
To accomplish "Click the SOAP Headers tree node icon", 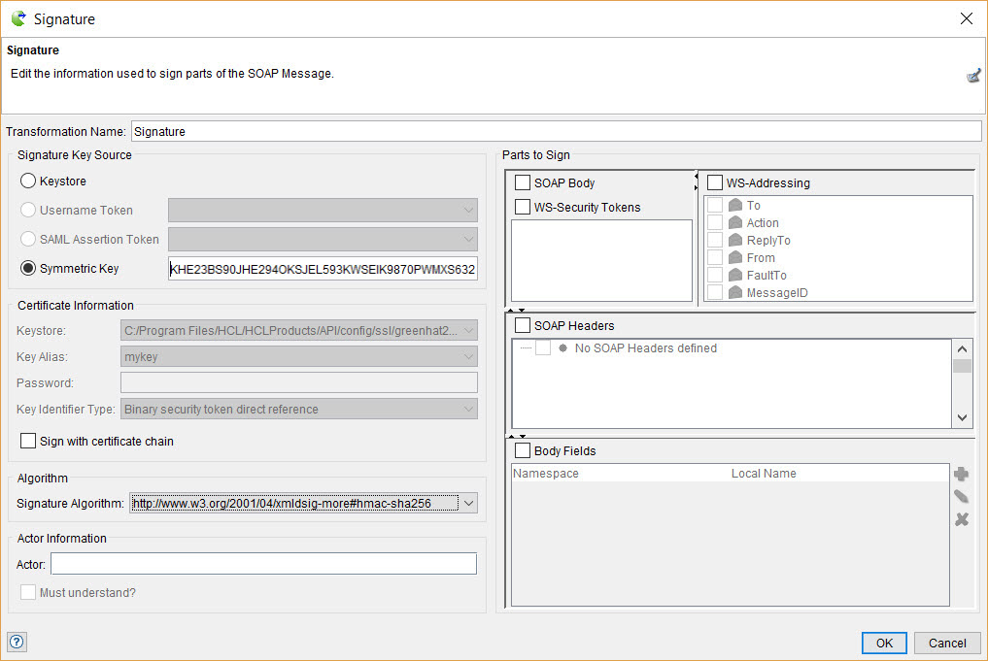I will point(562,348).
